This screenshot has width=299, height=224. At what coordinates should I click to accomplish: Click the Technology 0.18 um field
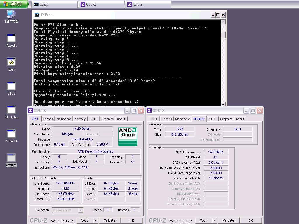pyautogui.click(x=60, y=144)
